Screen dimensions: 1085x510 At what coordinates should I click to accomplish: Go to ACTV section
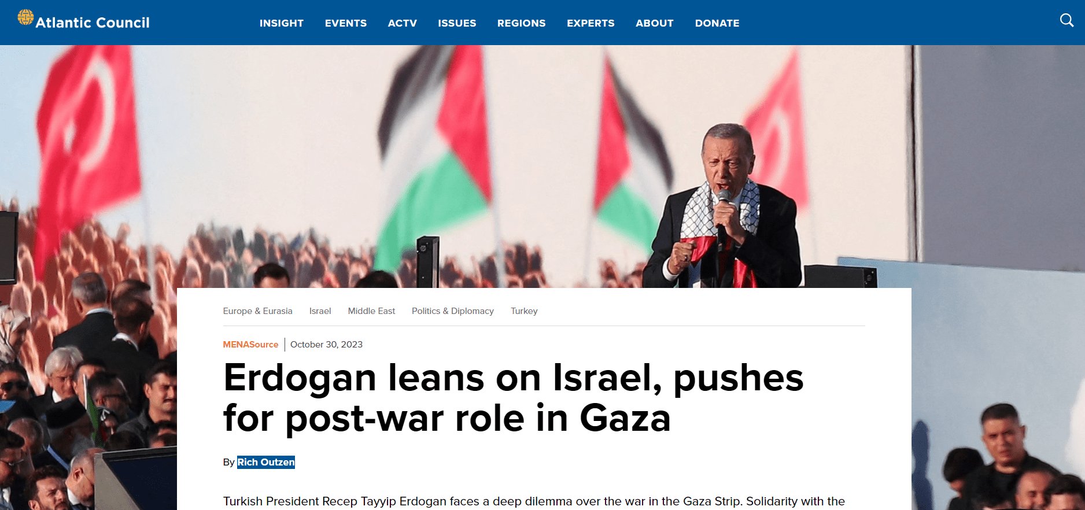click(403, 23)
